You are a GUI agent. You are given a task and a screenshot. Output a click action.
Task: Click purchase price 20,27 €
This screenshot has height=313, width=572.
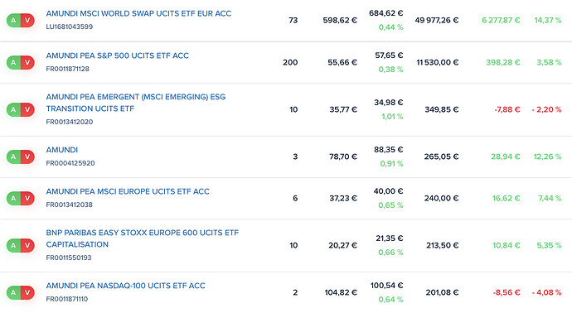pyautogui.click(x=343, y=245)
